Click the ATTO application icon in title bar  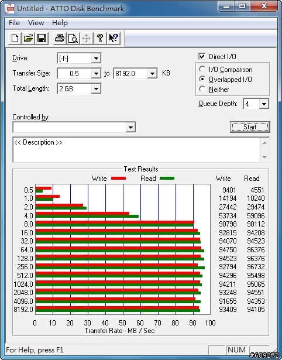(x=9, y=9)
